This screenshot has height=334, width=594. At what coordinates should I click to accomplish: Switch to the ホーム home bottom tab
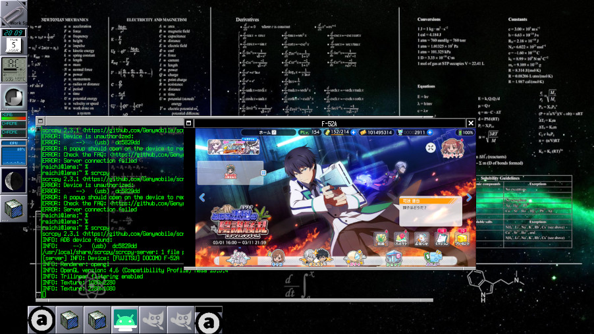pyautogui.click(x=238, y=258)
